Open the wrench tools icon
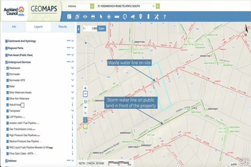The width and height of the screenshot is (251, 167). (156, 17)
